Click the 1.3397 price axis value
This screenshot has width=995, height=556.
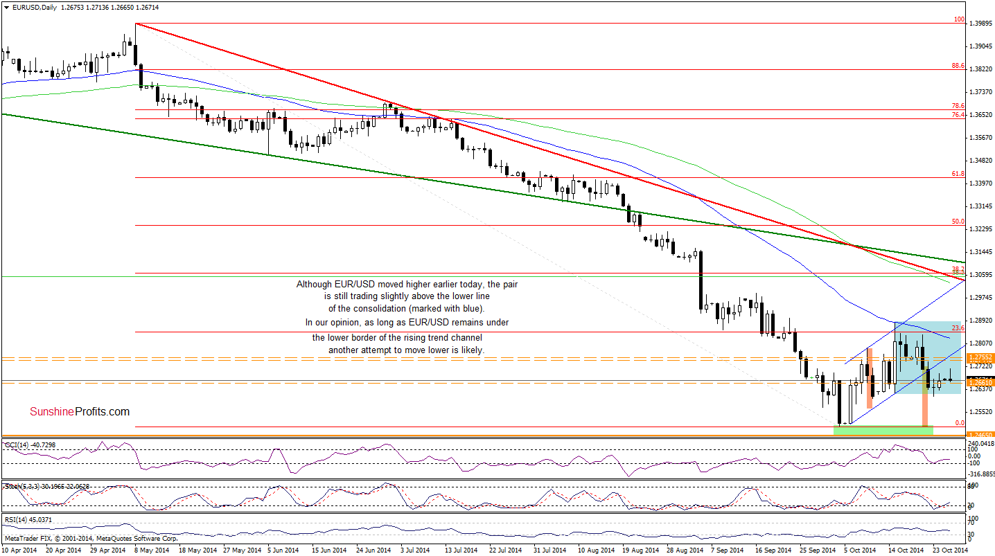[x=980, y=183]
